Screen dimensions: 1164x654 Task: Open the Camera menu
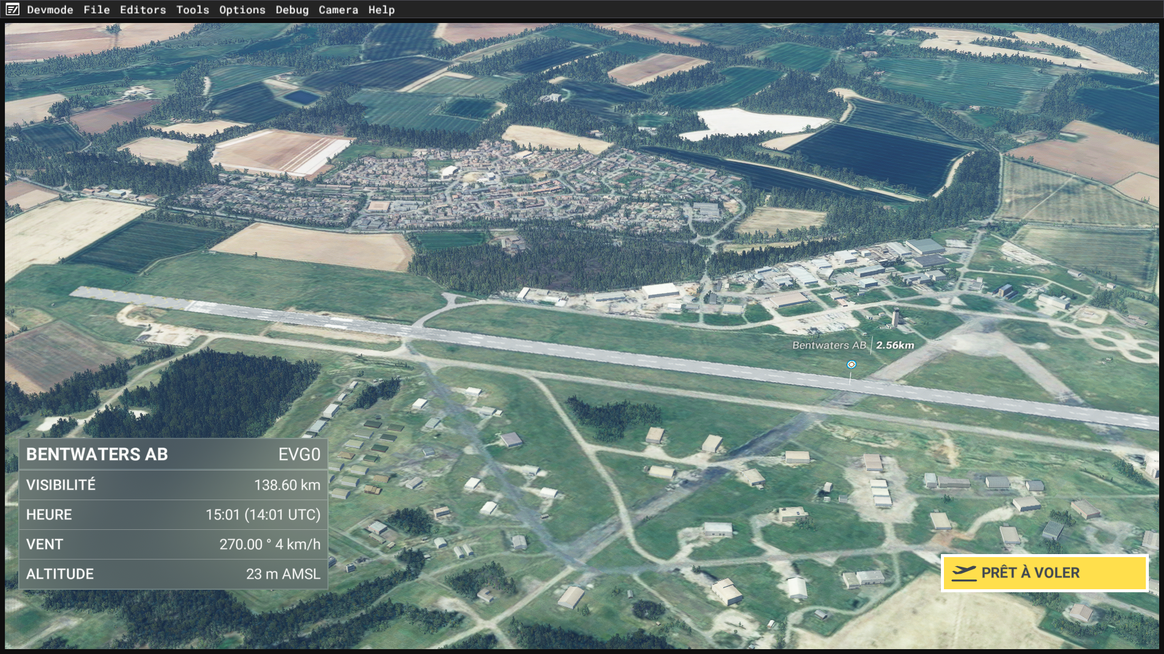click(338, 10)
